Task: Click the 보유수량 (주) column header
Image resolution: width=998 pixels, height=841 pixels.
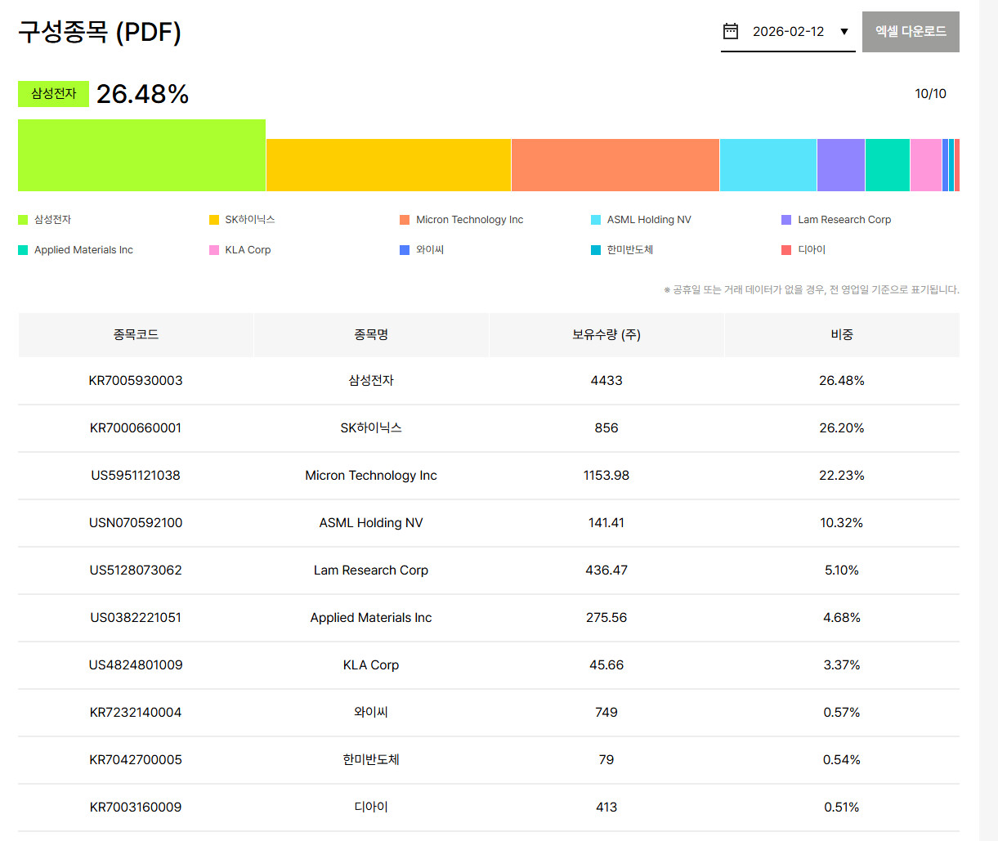Action: tap(606, 335)
